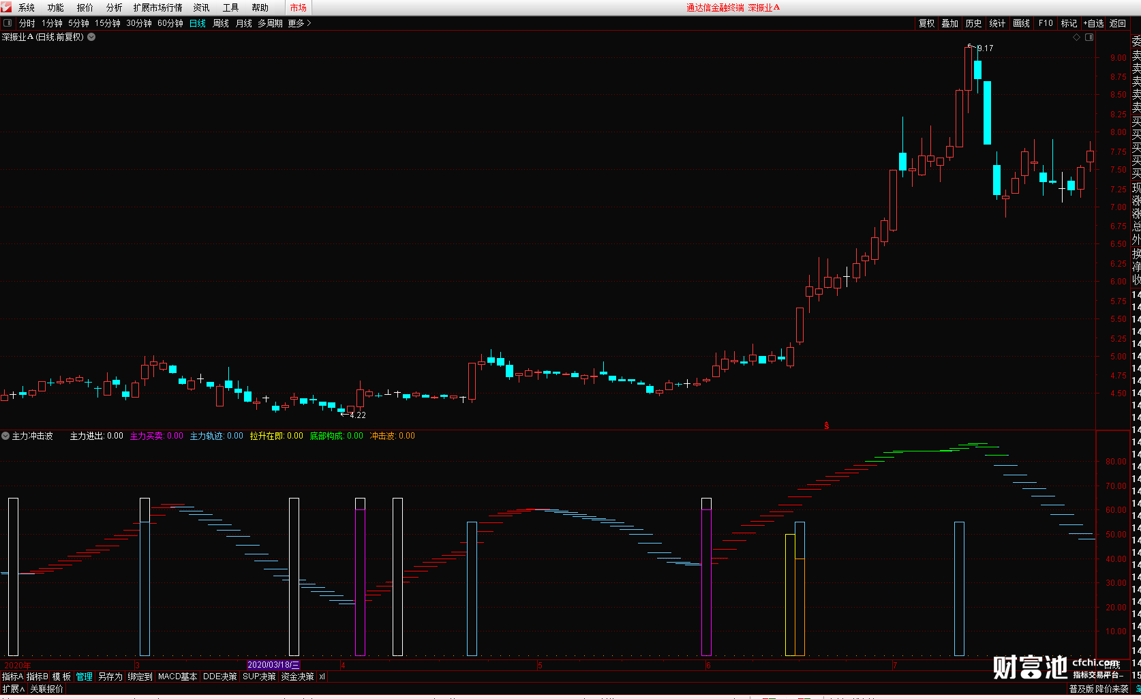Click the 叠加 overlay button
1141x699 pixels.
click(x=950, y=23)
